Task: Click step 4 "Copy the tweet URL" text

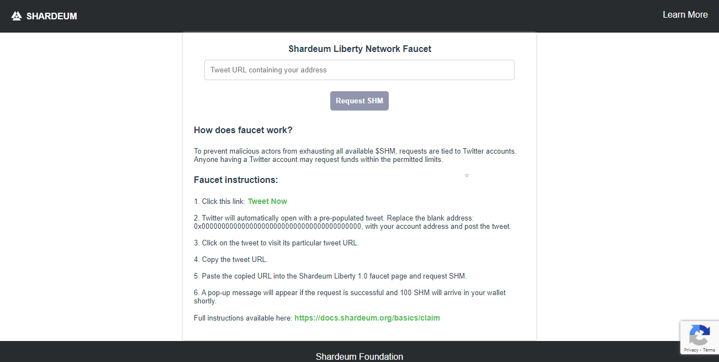Action: [231, 259]
